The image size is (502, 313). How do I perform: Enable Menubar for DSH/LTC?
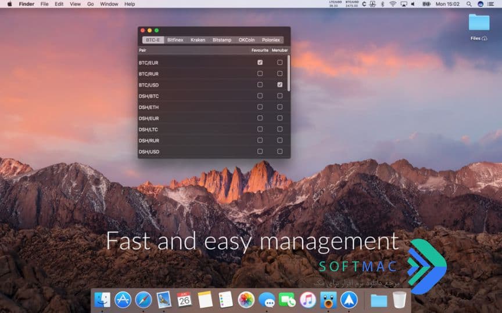(x=280, y=129)
